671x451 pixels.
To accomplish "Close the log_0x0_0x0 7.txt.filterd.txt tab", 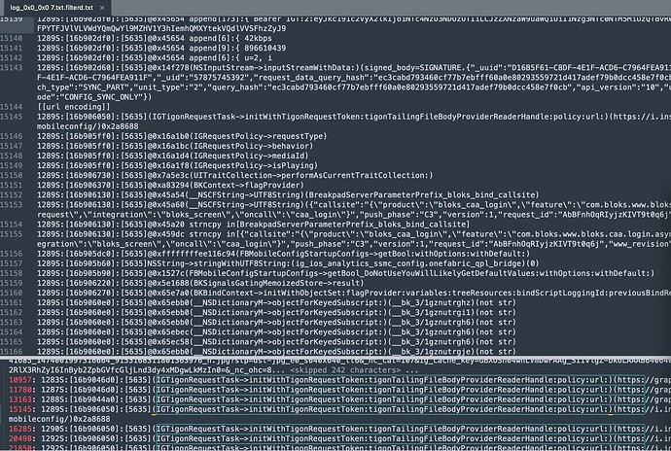I will click(x=103, y=7).
